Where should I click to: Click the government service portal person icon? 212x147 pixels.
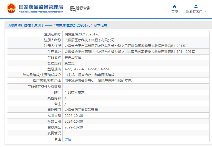pos(196,7)
